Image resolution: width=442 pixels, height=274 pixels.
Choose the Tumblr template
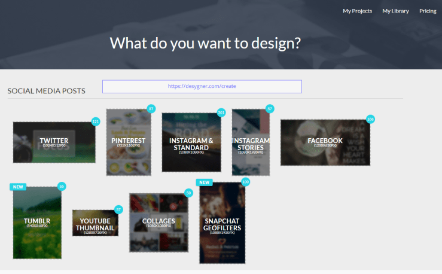click(x=37, y=223)
